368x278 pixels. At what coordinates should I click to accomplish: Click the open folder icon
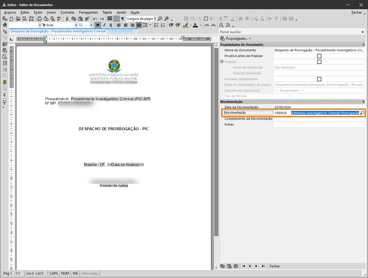click(18, 19)
